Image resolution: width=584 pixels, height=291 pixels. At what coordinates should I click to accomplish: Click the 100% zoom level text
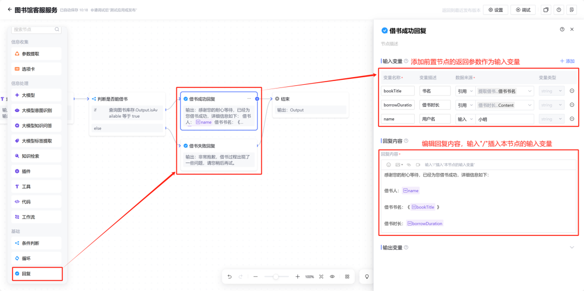coord(309,277)
